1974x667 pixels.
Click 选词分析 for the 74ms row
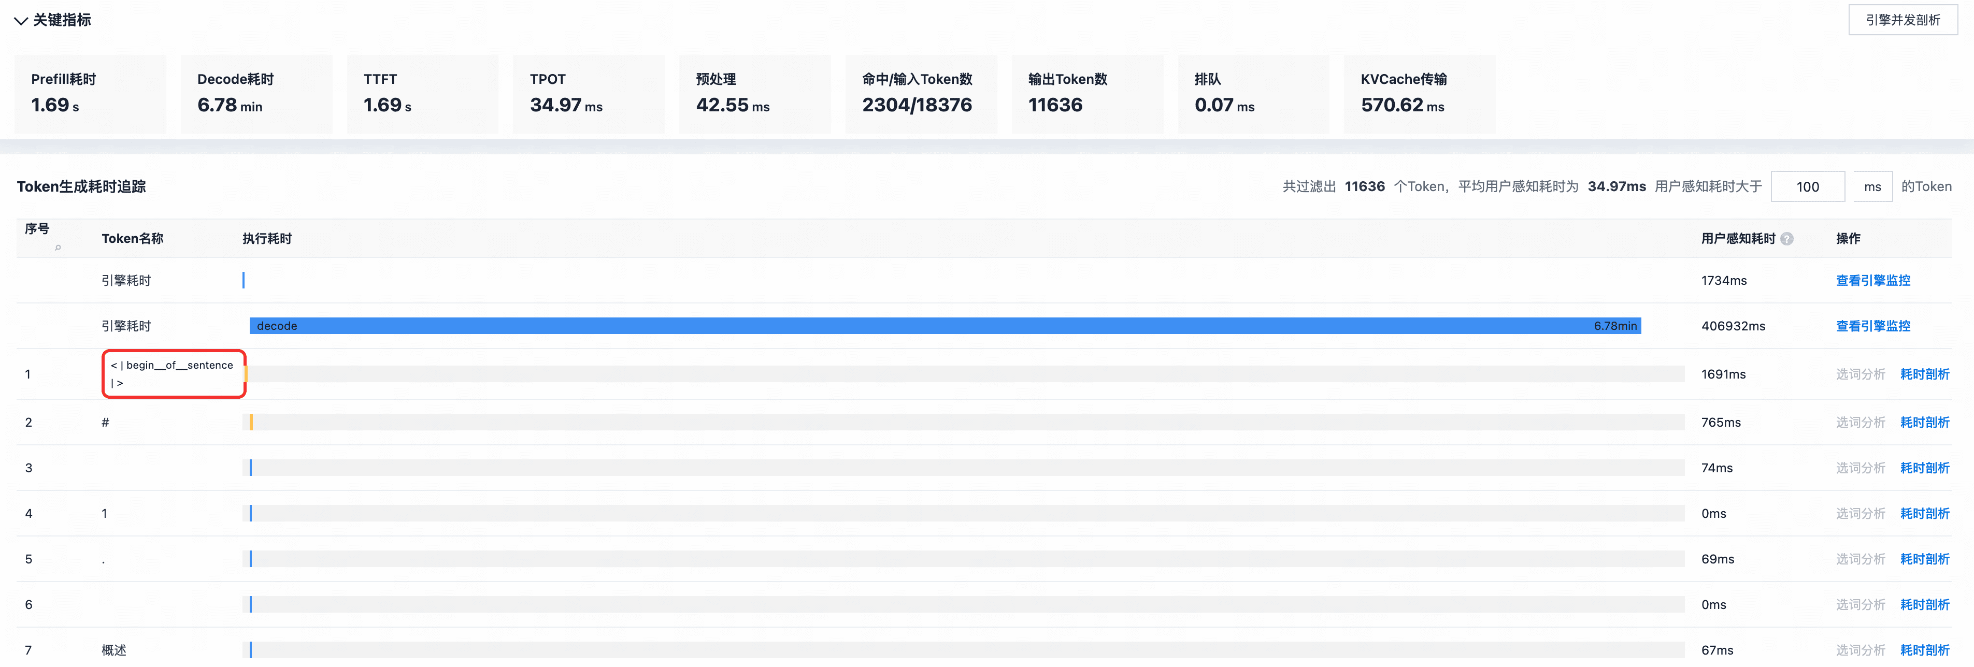[1860, 468]
